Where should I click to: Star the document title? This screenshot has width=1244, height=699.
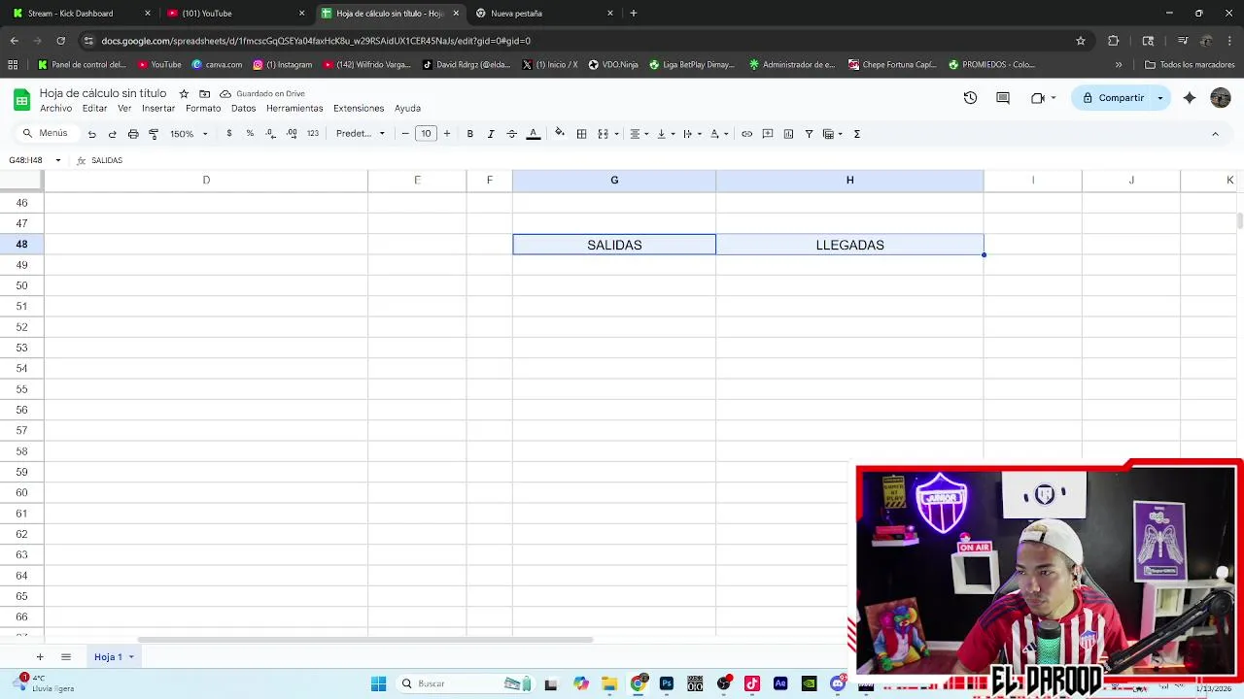pos(184,93)
